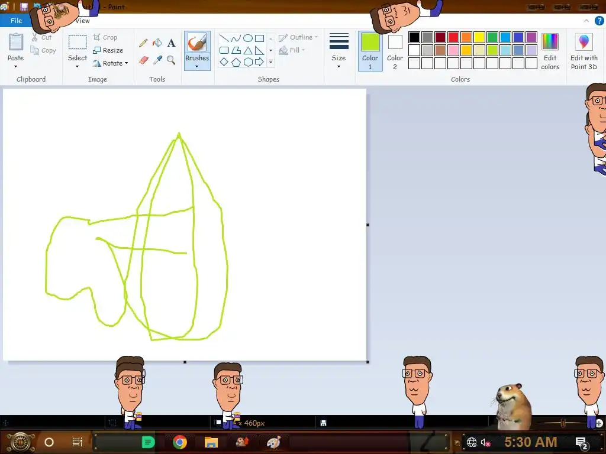Screen dimensions: 606x454
Task: Choose the Diamond shape
Action: (224, 61)
